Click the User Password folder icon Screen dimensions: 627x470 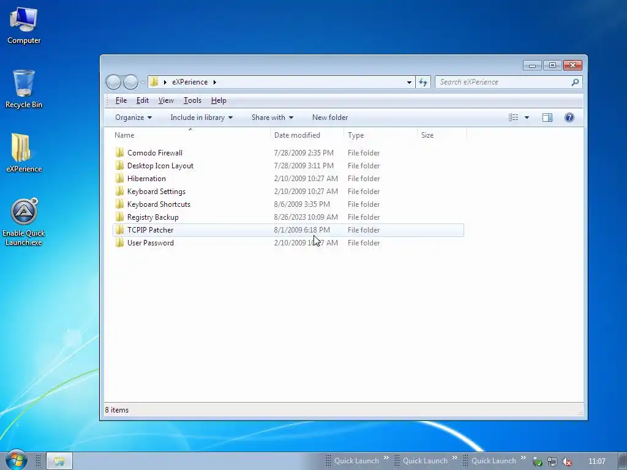tap(119, 242)
